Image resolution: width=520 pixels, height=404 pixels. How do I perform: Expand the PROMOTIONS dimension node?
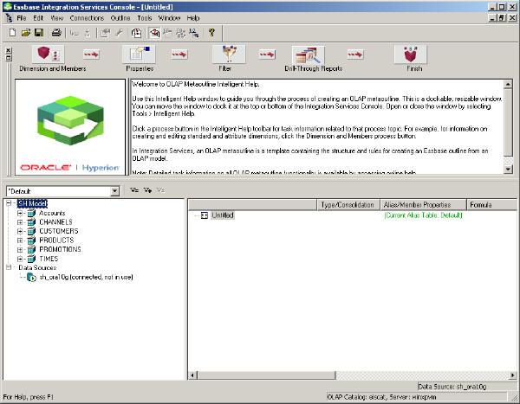click(20, 250)
